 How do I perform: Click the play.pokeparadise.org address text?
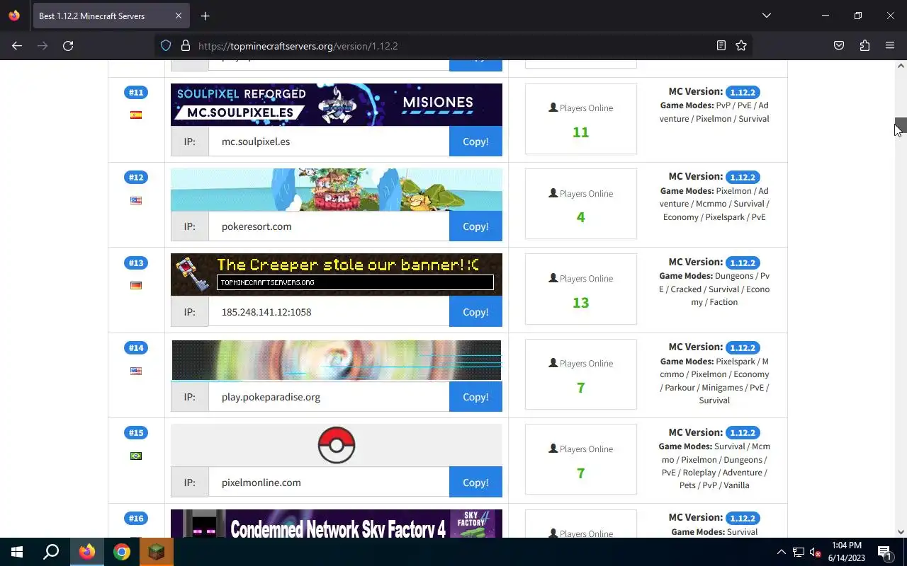click(x=271, y=397)
